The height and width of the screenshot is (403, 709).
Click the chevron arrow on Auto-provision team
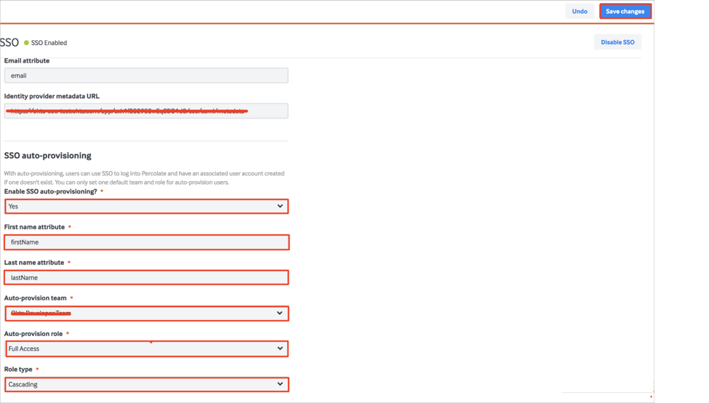click(x=280, y=314)
